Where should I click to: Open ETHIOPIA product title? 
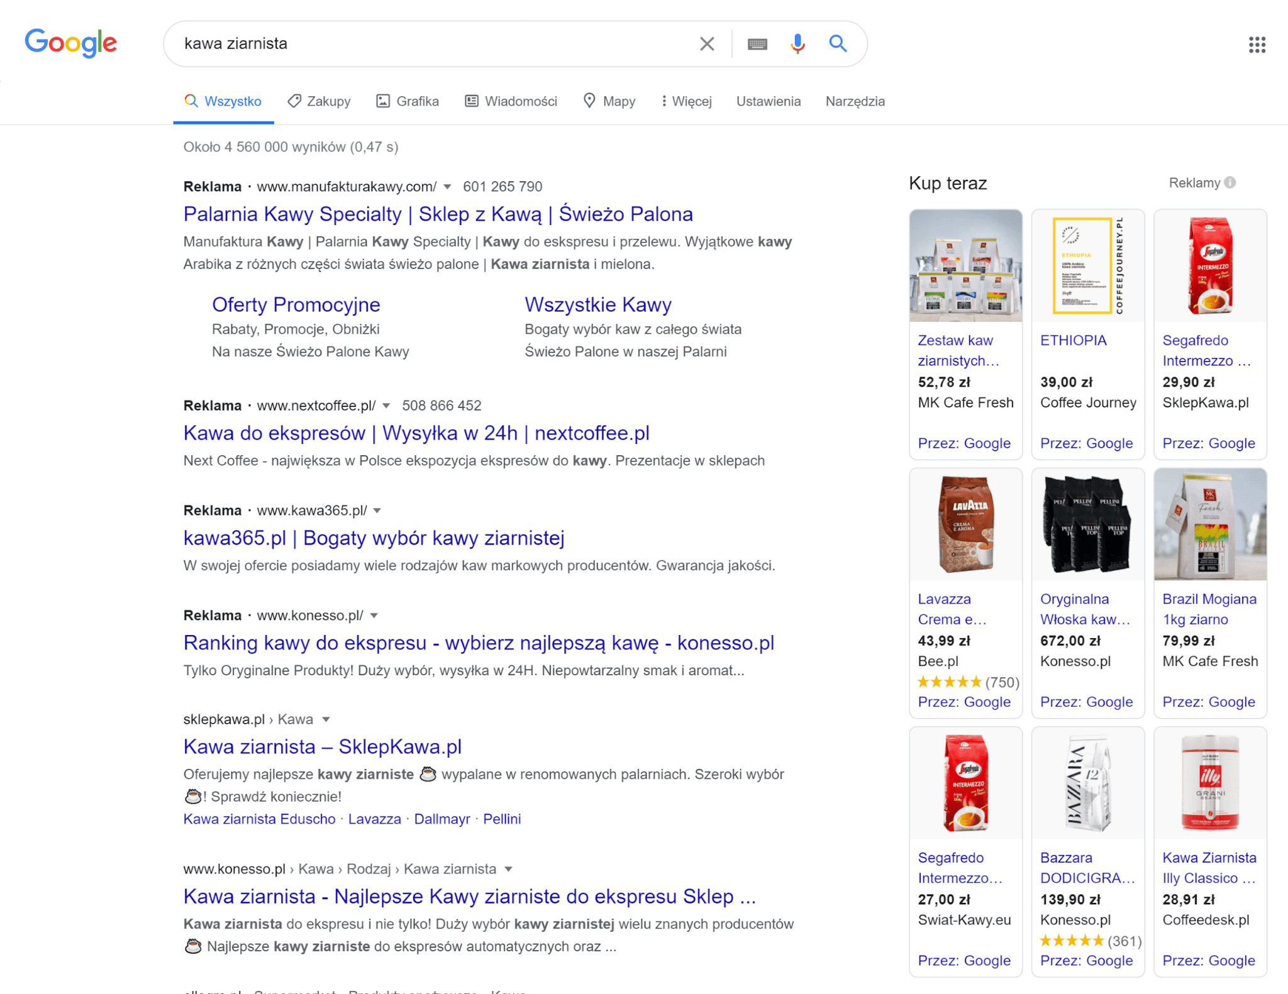tap(1073, 341)
